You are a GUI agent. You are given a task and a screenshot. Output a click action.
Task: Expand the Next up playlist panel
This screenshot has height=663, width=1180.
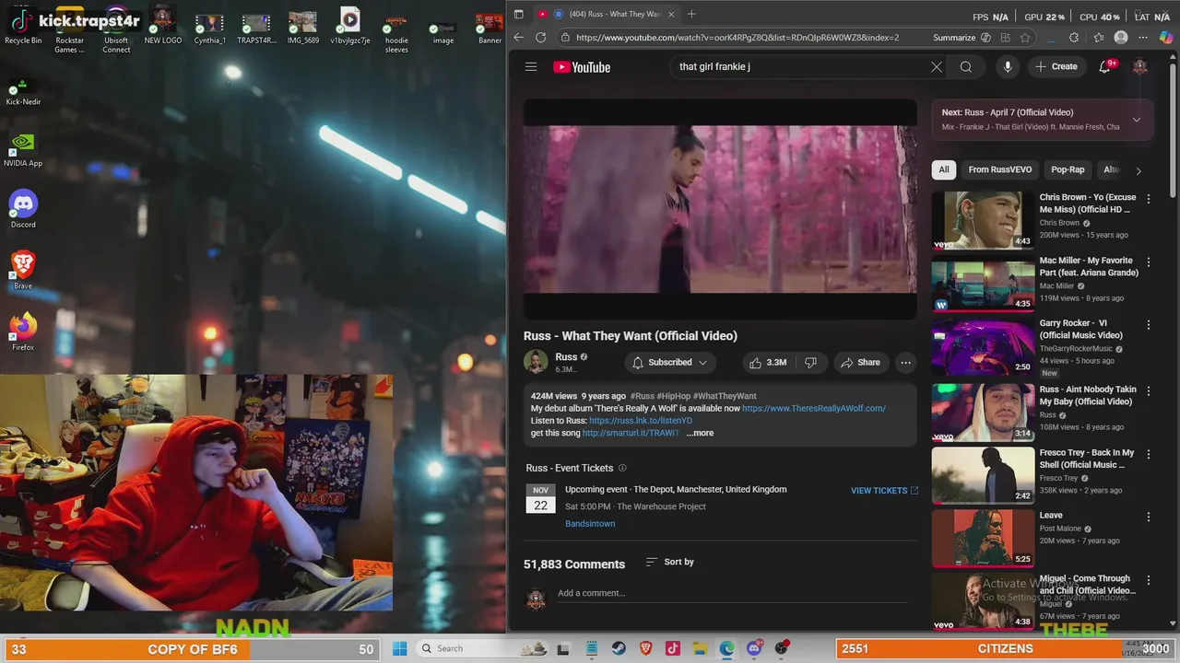(x=1137, y=120)
